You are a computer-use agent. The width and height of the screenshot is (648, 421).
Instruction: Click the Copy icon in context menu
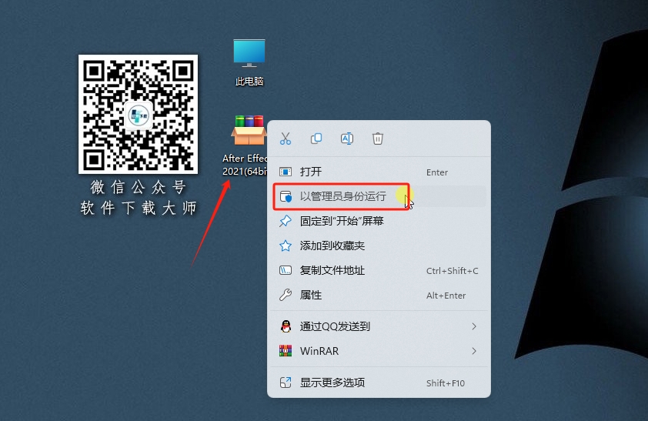pos(316,139)
